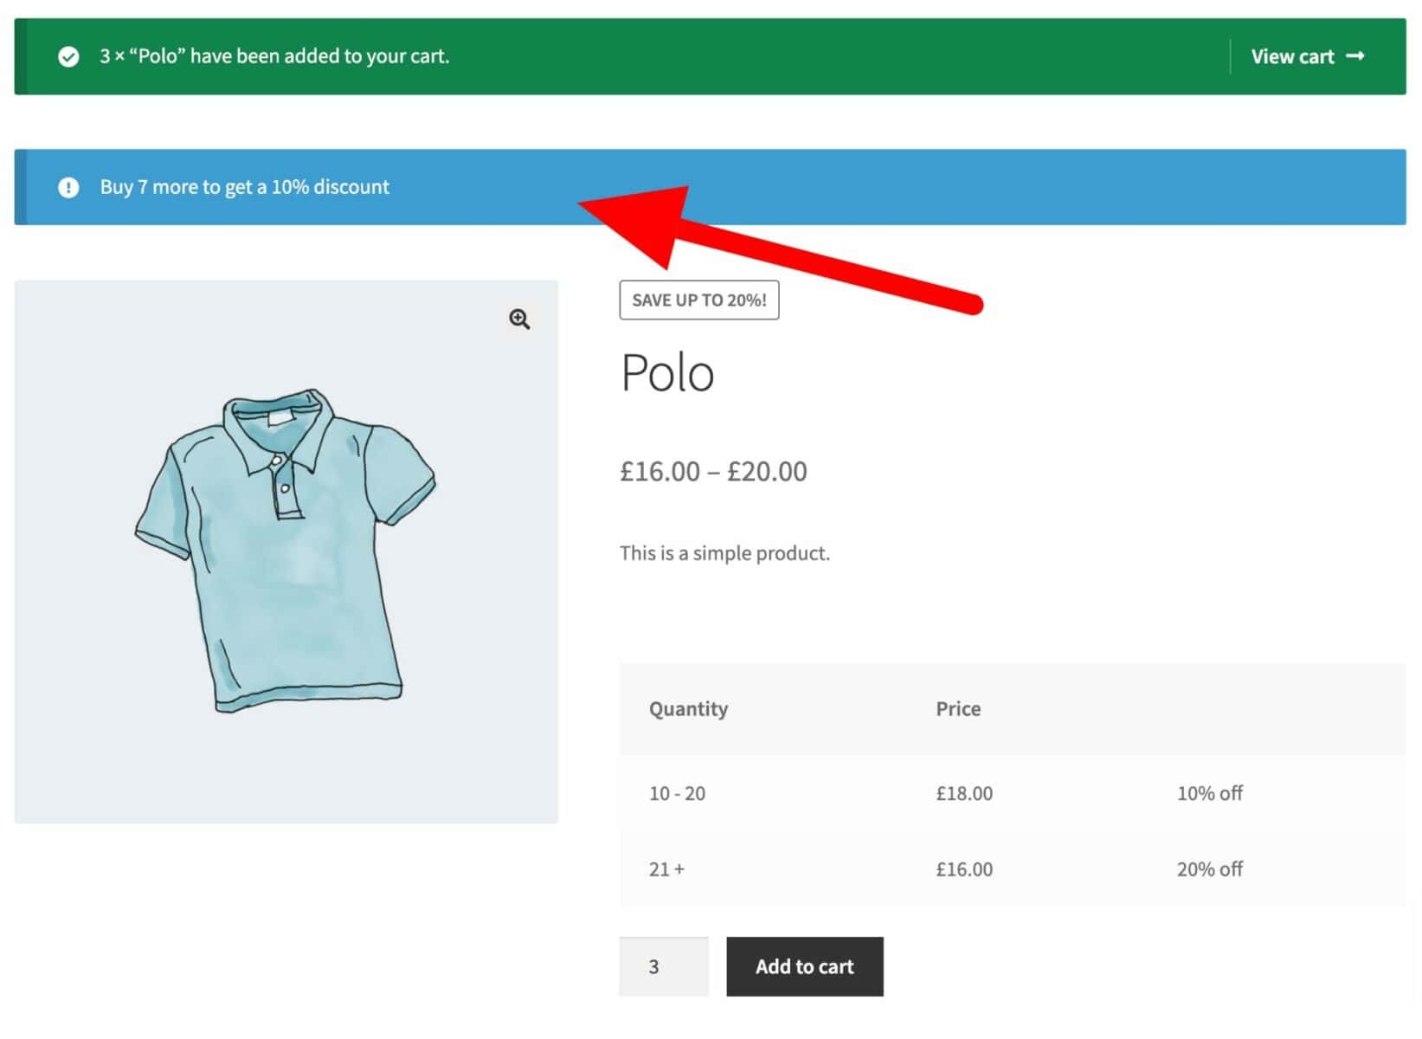Open the View cart link
This screenshot has height=1039, width=1422.
pyautogui.click(x=1308, y=57)
